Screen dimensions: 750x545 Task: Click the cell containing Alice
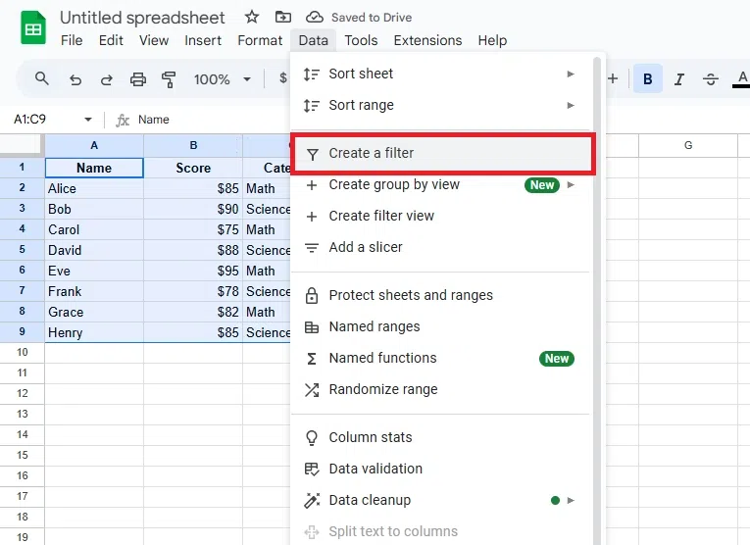[94, 188]
